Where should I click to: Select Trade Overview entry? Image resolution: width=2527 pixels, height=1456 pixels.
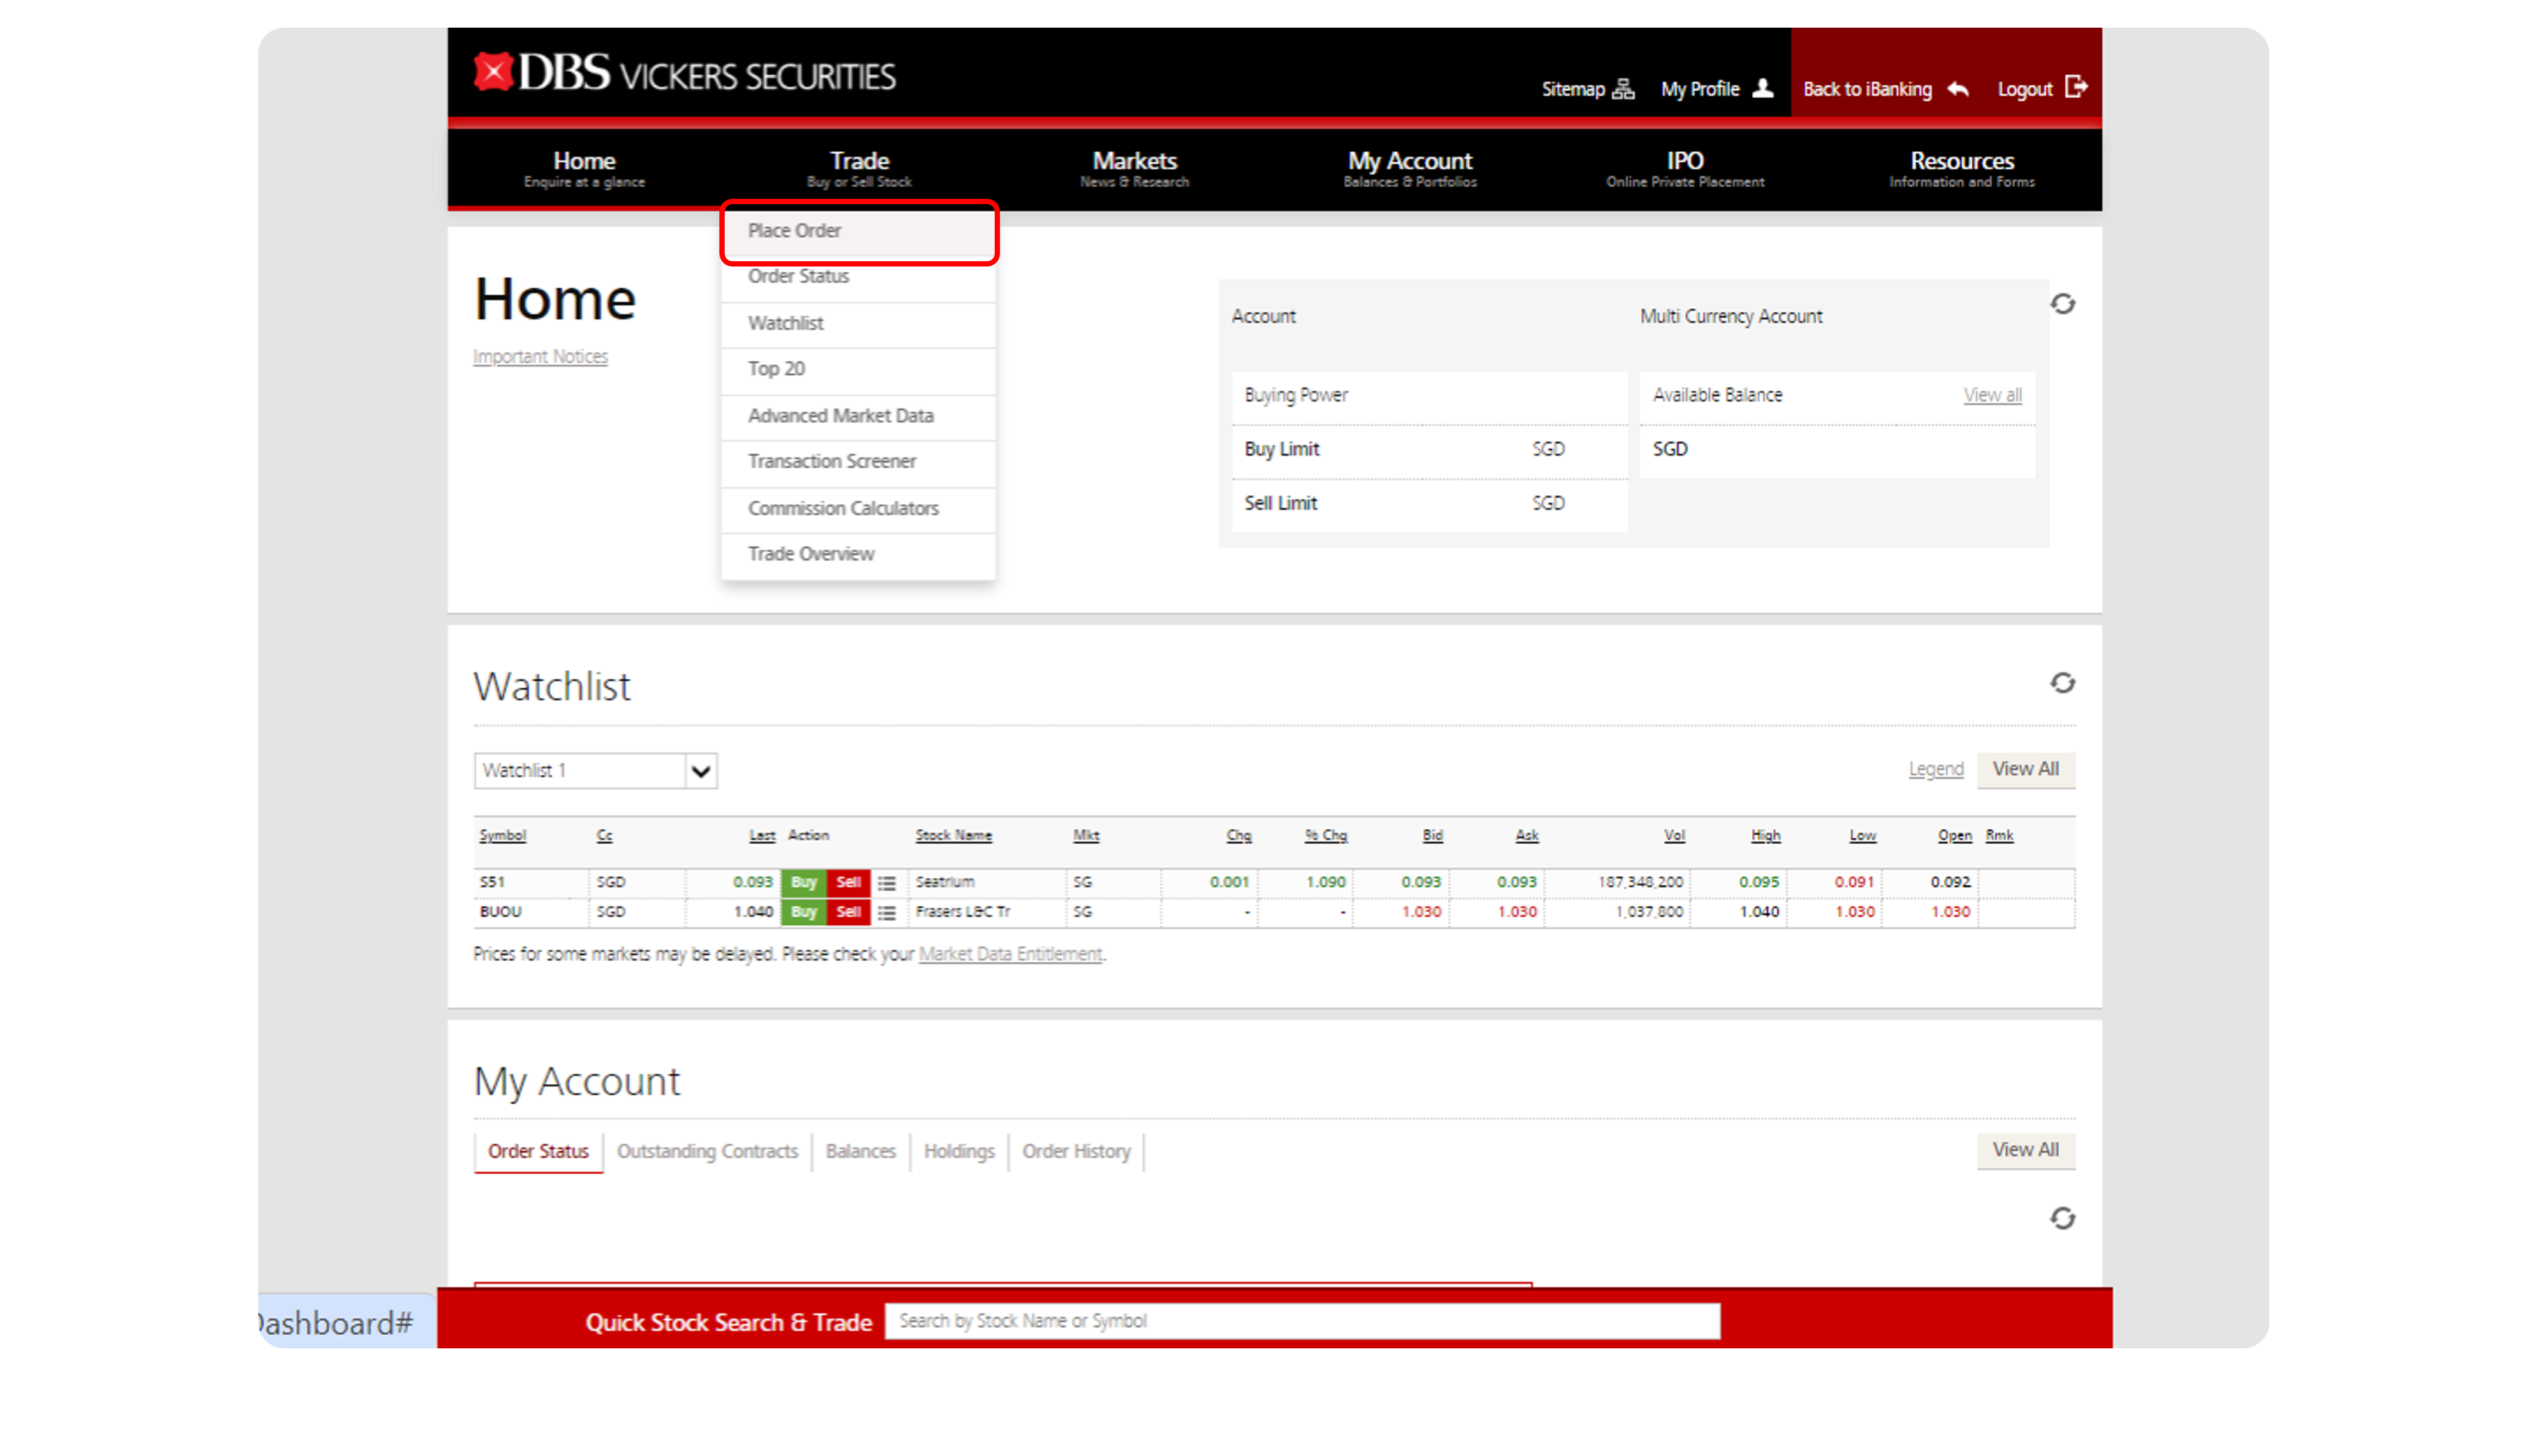coord(859,555)
